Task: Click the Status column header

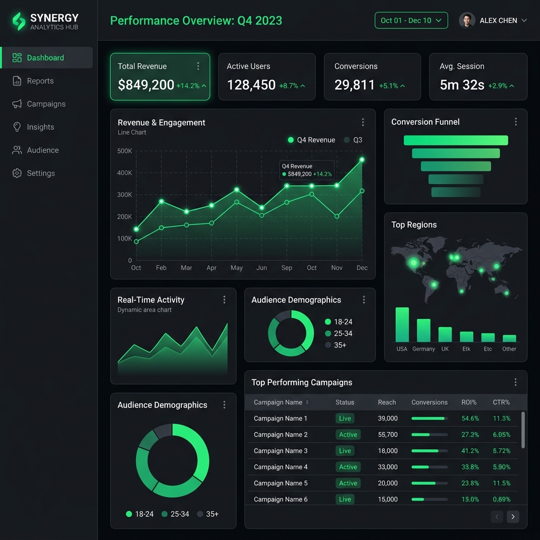Action: click(x=345, y=402)
